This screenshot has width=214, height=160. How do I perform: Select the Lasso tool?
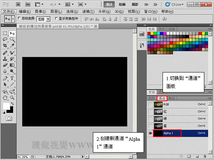tap(5, 39)
